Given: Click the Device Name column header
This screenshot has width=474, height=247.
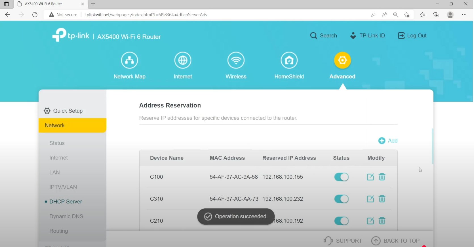Looking at the screenshot, I should coord(167,158).
